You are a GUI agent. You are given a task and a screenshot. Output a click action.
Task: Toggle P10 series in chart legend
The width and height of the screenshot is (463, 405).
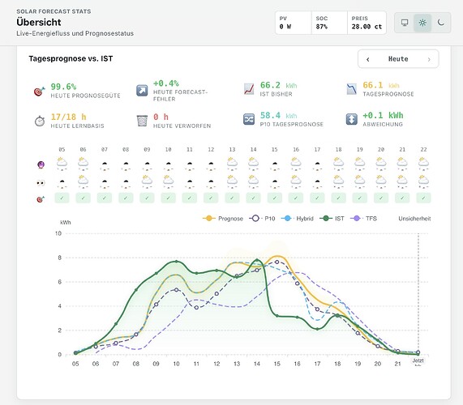tap(262, 219)
